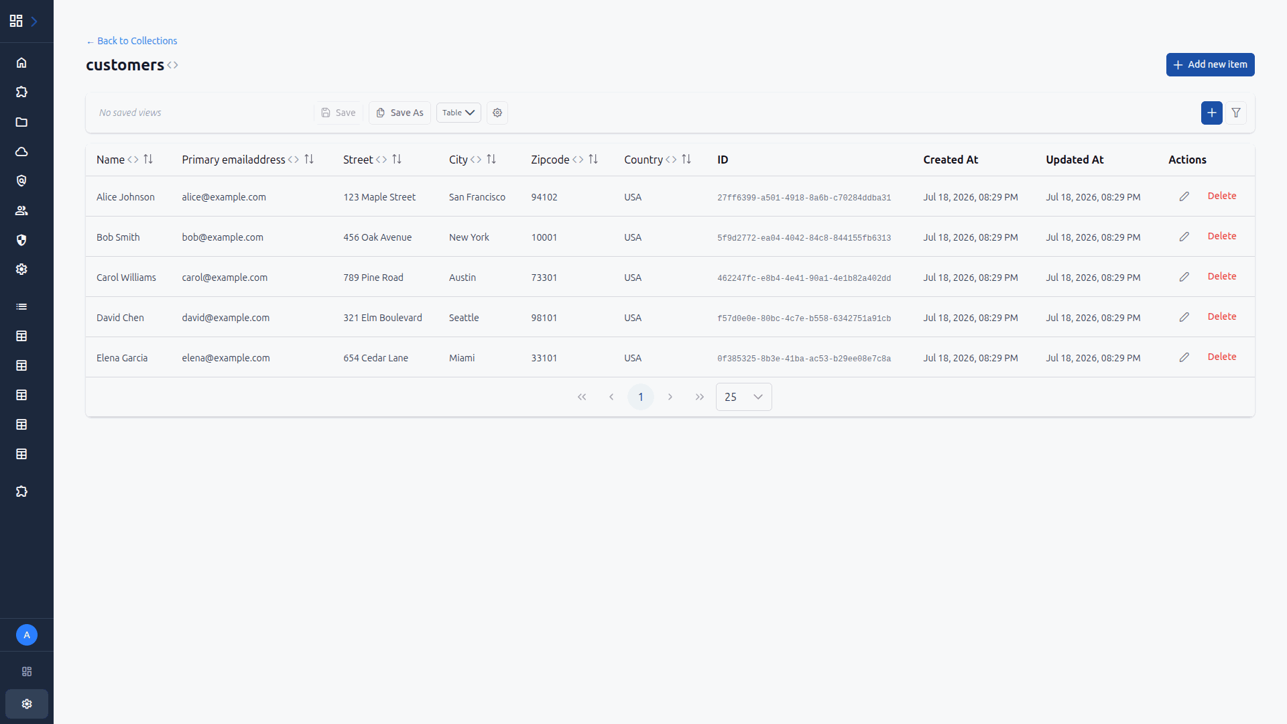Sort by Street column
This screenshot has width=1287, height=724.
(397, 160)
